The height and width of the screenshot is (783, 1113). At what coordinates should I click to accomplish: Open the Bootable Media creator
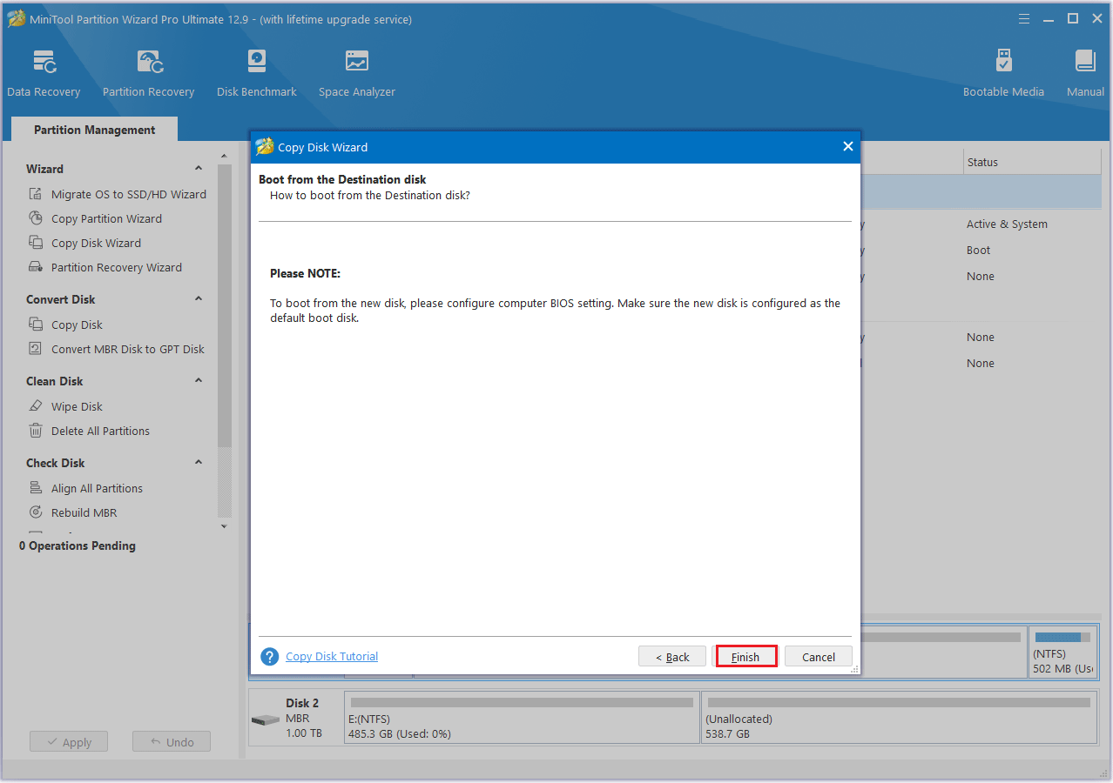tap(1002, 71)
